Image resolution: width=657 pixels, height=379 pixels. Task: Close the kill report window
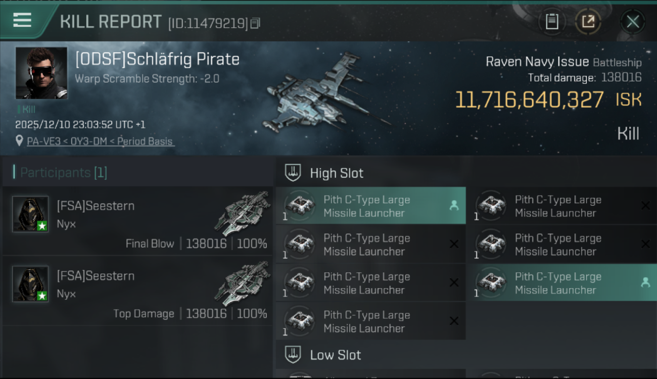[633, 22]
